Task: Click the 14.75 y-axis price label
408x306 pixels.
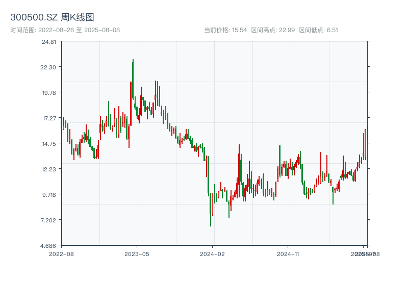Action: click(49, 144)
